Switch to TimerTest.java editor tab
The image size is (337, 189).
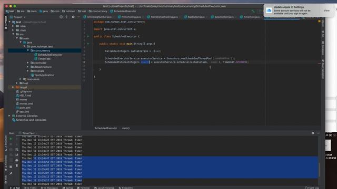point(251,17)
